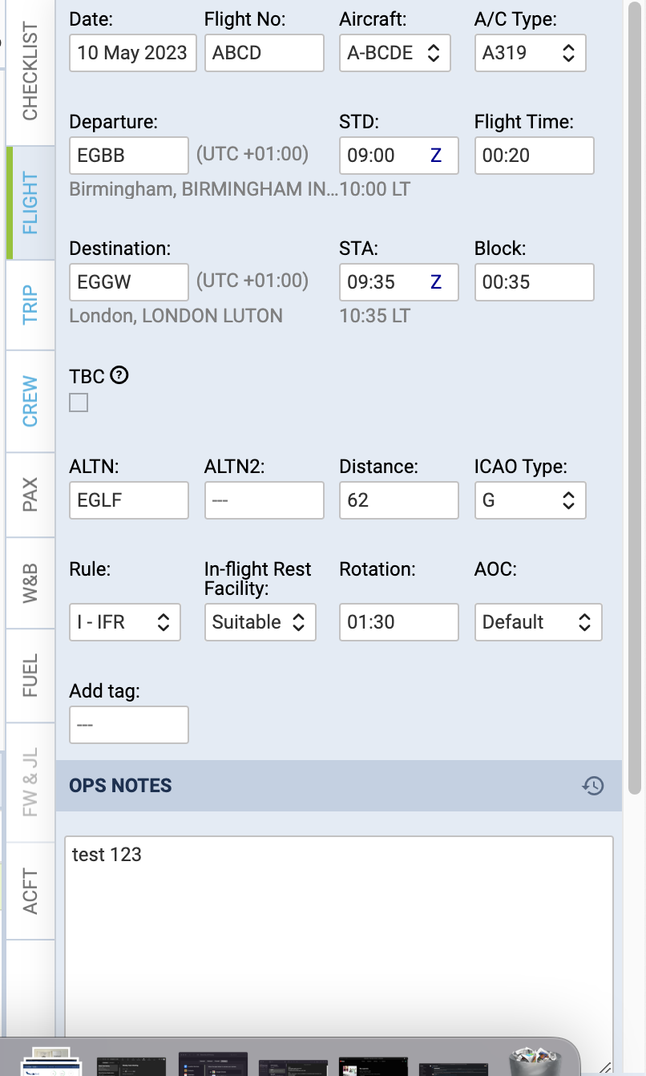The image size is (646, 1076).
Task: Open the ICAO Type dropdown
Action: [x=530, y=501]
